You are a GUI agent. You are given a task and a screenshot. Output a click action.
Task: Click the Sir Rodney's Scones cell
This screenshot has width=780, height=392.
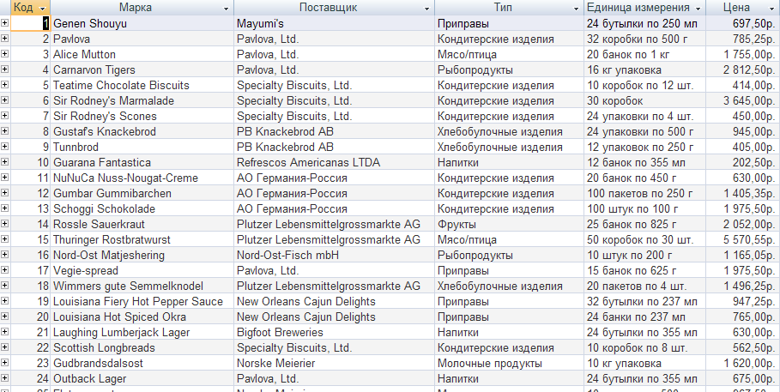point(142,116)
